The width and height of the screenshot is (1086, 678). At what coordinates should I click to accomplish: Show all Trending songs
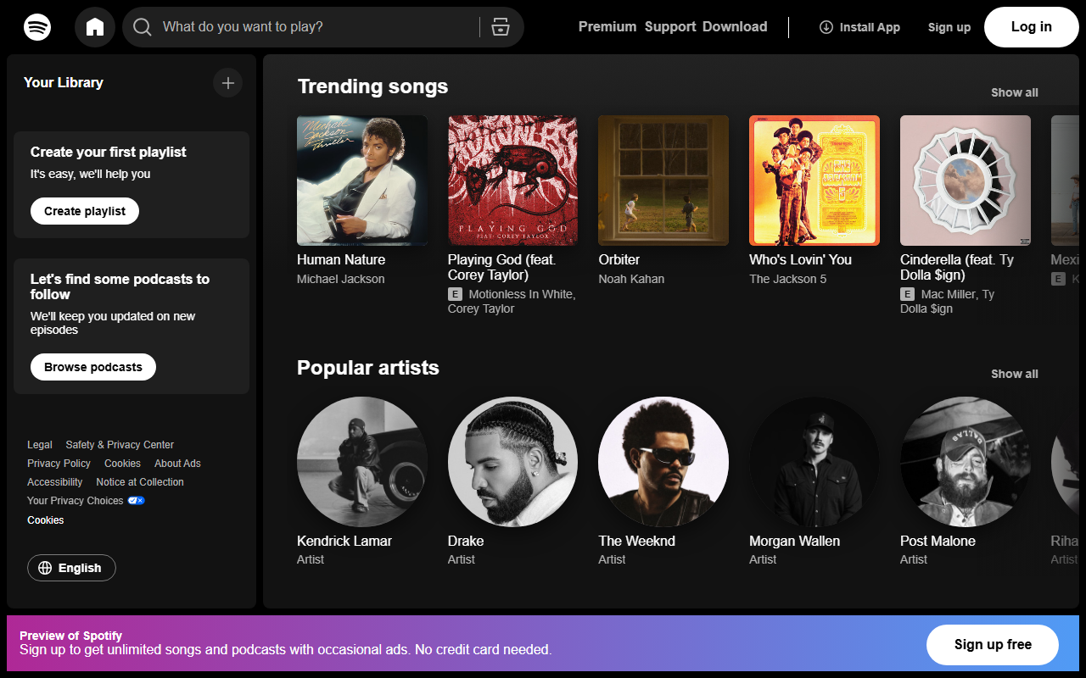1015,92
